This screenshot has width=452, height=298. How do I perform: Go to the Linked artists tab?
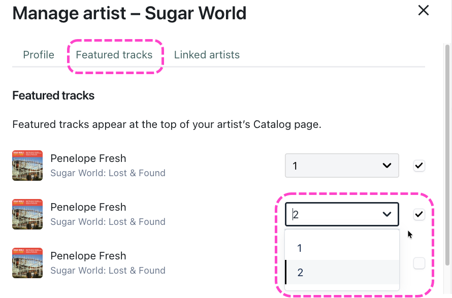pos(207,55)
